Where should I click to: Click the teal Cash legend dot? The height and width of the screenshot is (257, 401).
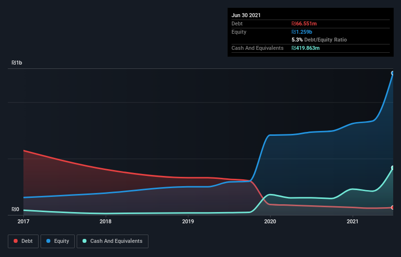click(x=84, y=241)
